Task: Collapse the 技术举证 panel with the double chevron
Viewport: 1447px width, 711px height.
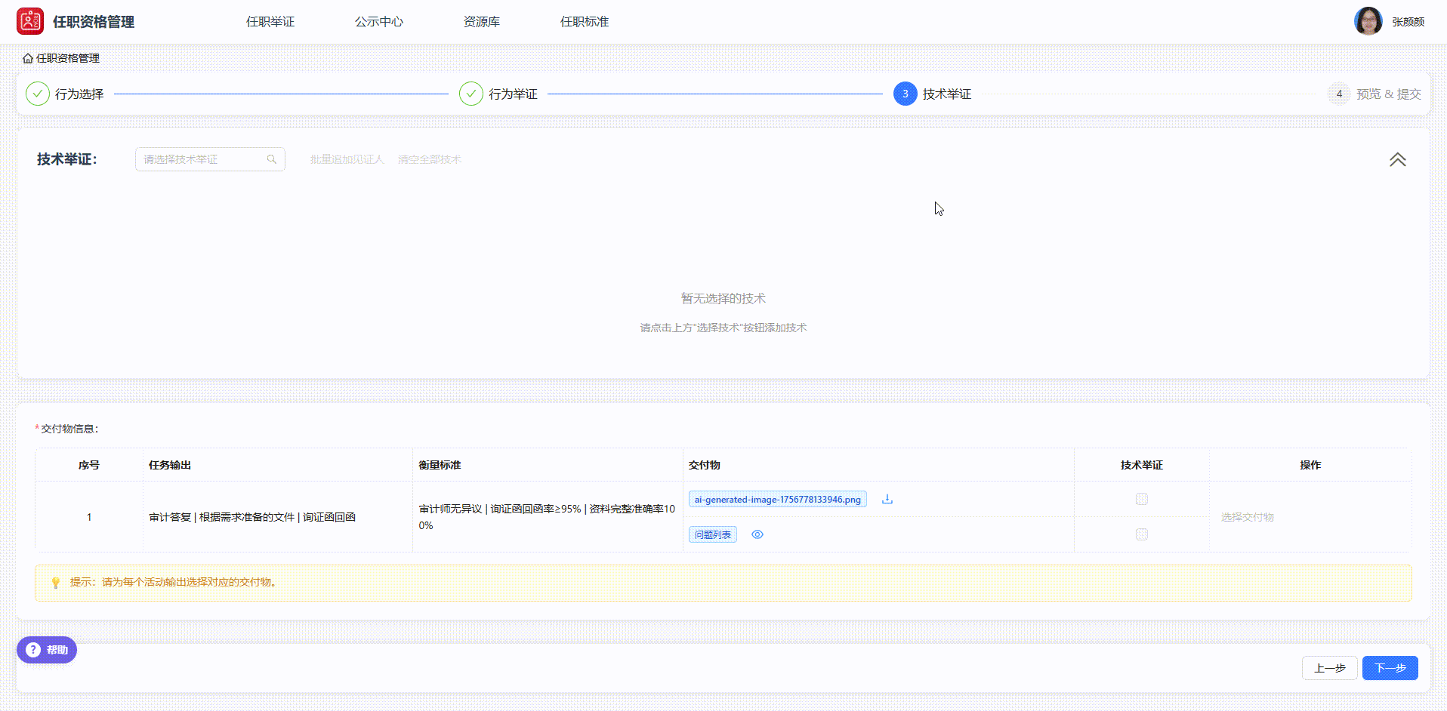Action: 1398,159
